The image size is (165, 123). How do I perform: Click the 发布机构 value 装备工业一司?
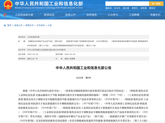point(33,59)
